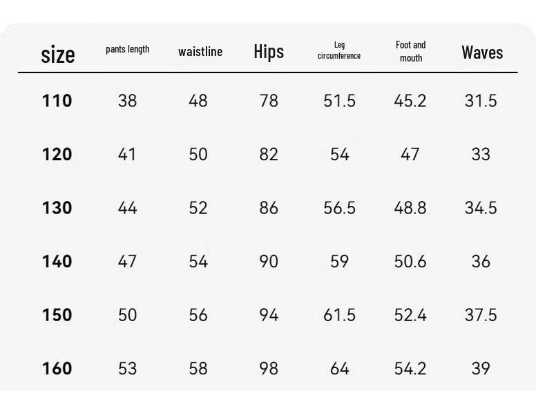Select size 130 row label
The height and width of the screenshot is (402, 536).
(x=57, y=208)
